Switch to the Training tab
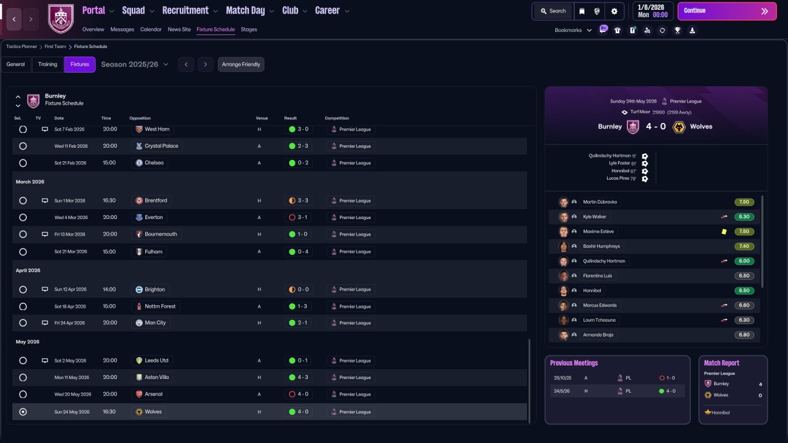The image size is (788, 443). 47,65
